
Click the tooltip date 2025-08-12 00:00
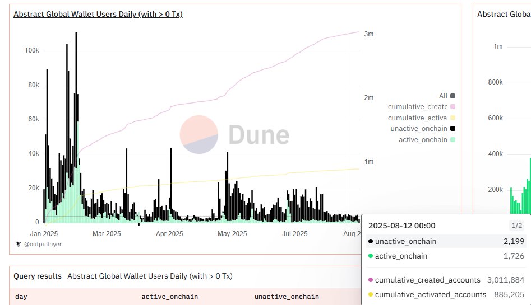(x=401, y=226)
